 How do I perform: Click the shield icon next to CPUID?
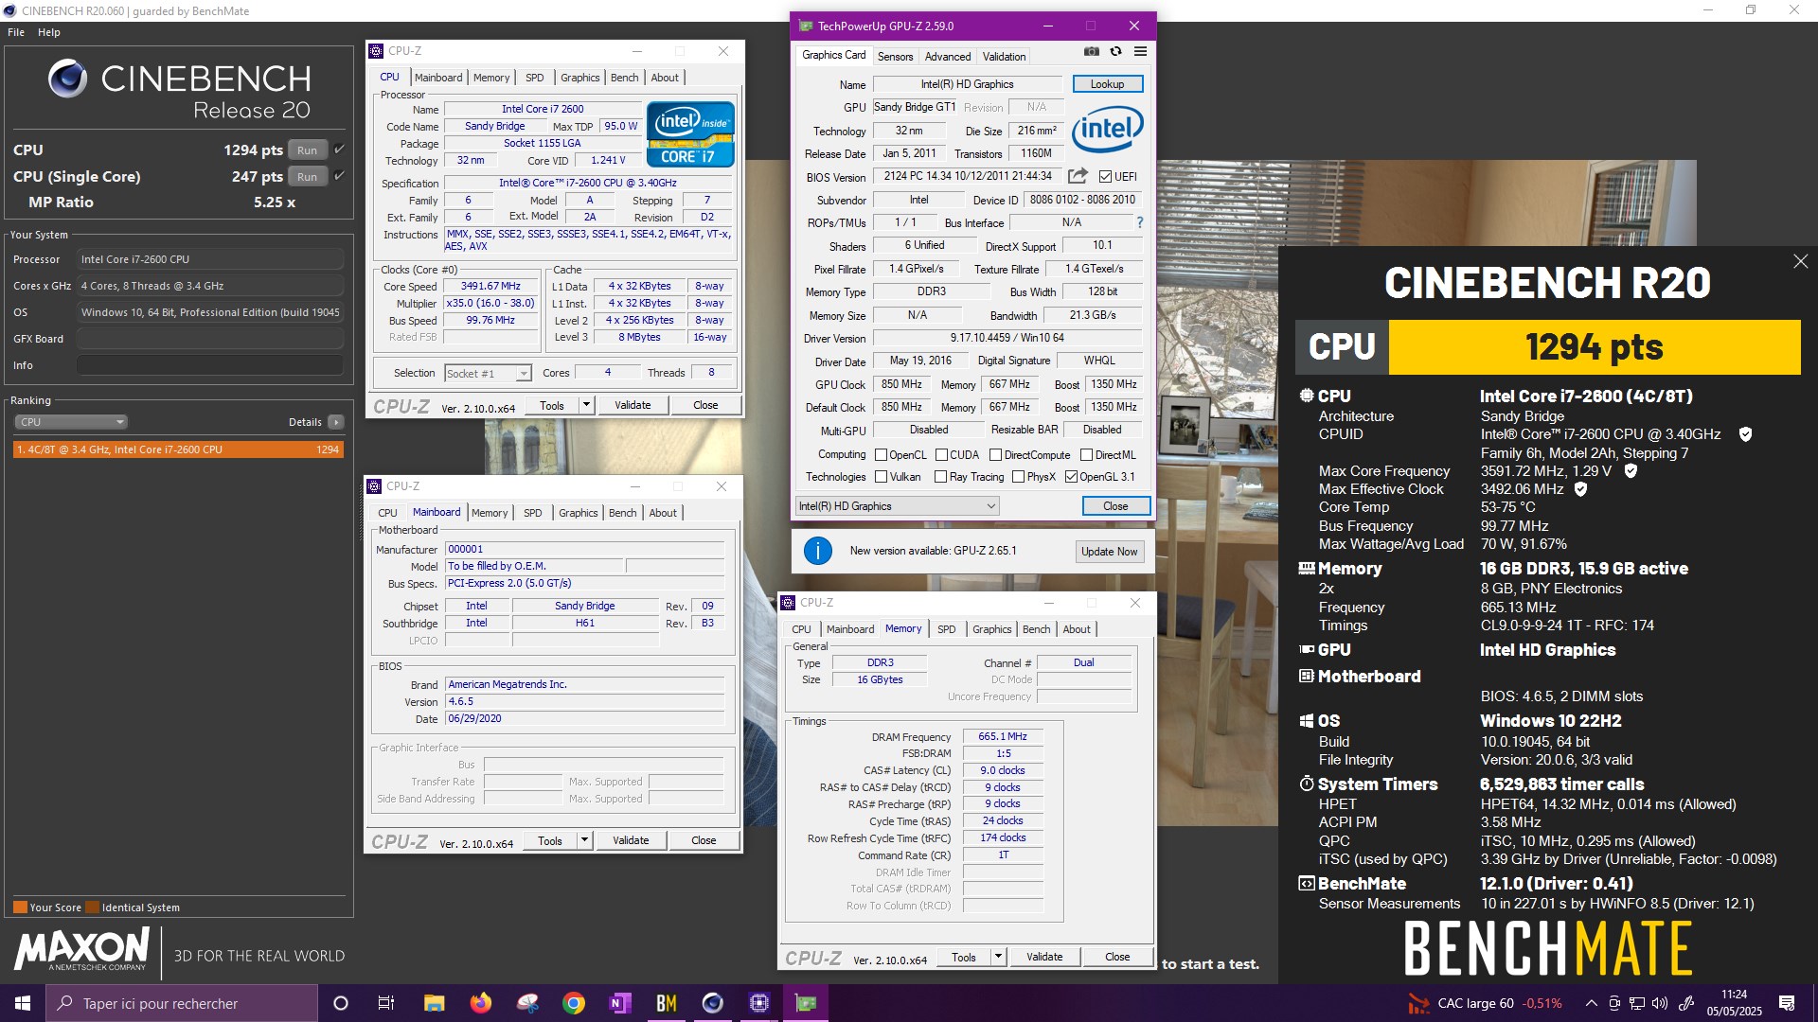(1745, 434)
